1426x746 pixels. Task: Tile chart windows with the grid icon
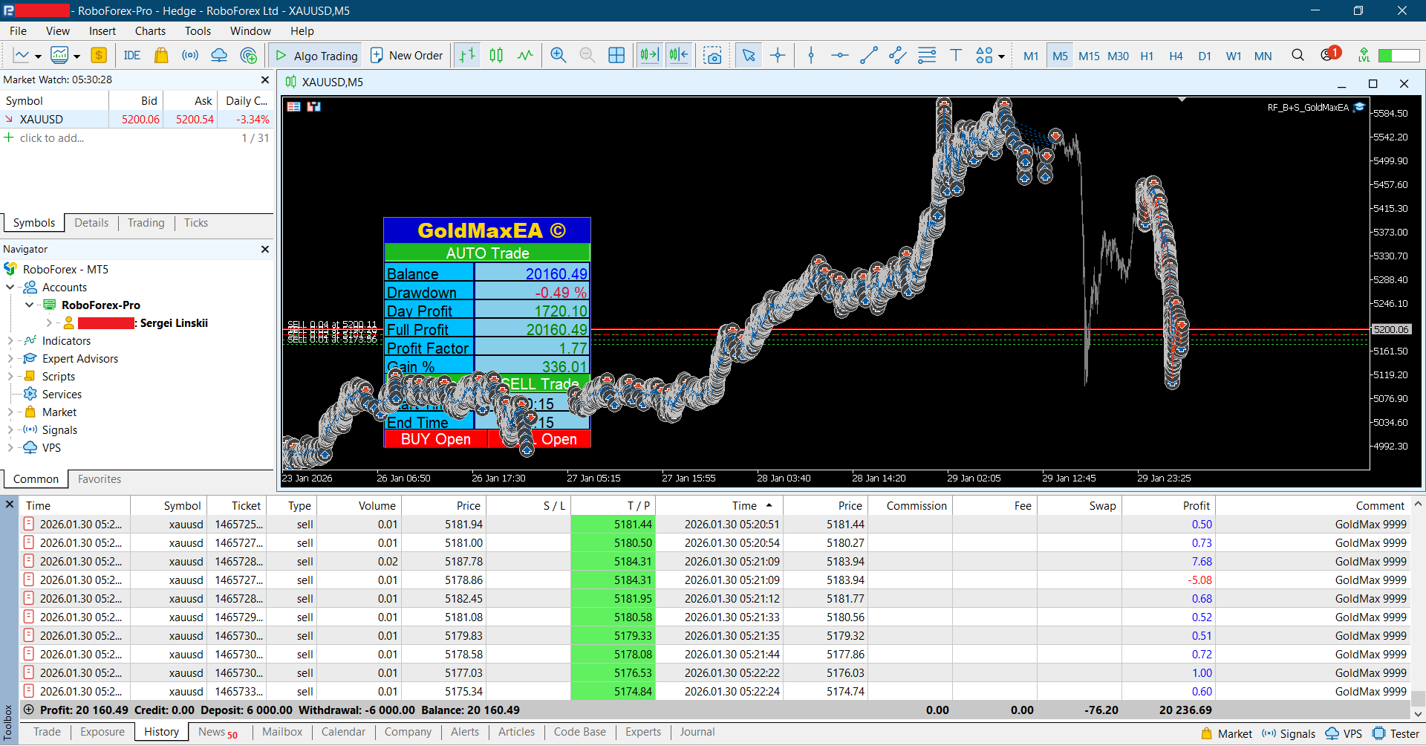(616, 55)
